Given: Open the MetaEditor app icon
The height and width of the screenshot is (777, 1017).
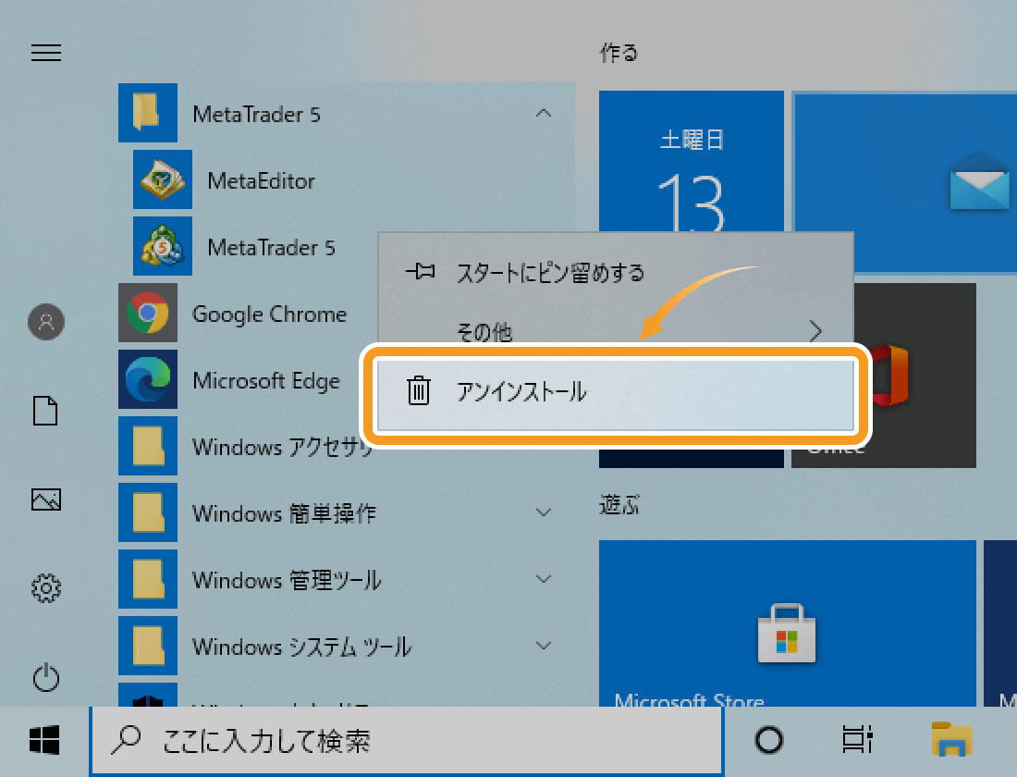Looking at the screenshot, I should [x=163, y=180].
